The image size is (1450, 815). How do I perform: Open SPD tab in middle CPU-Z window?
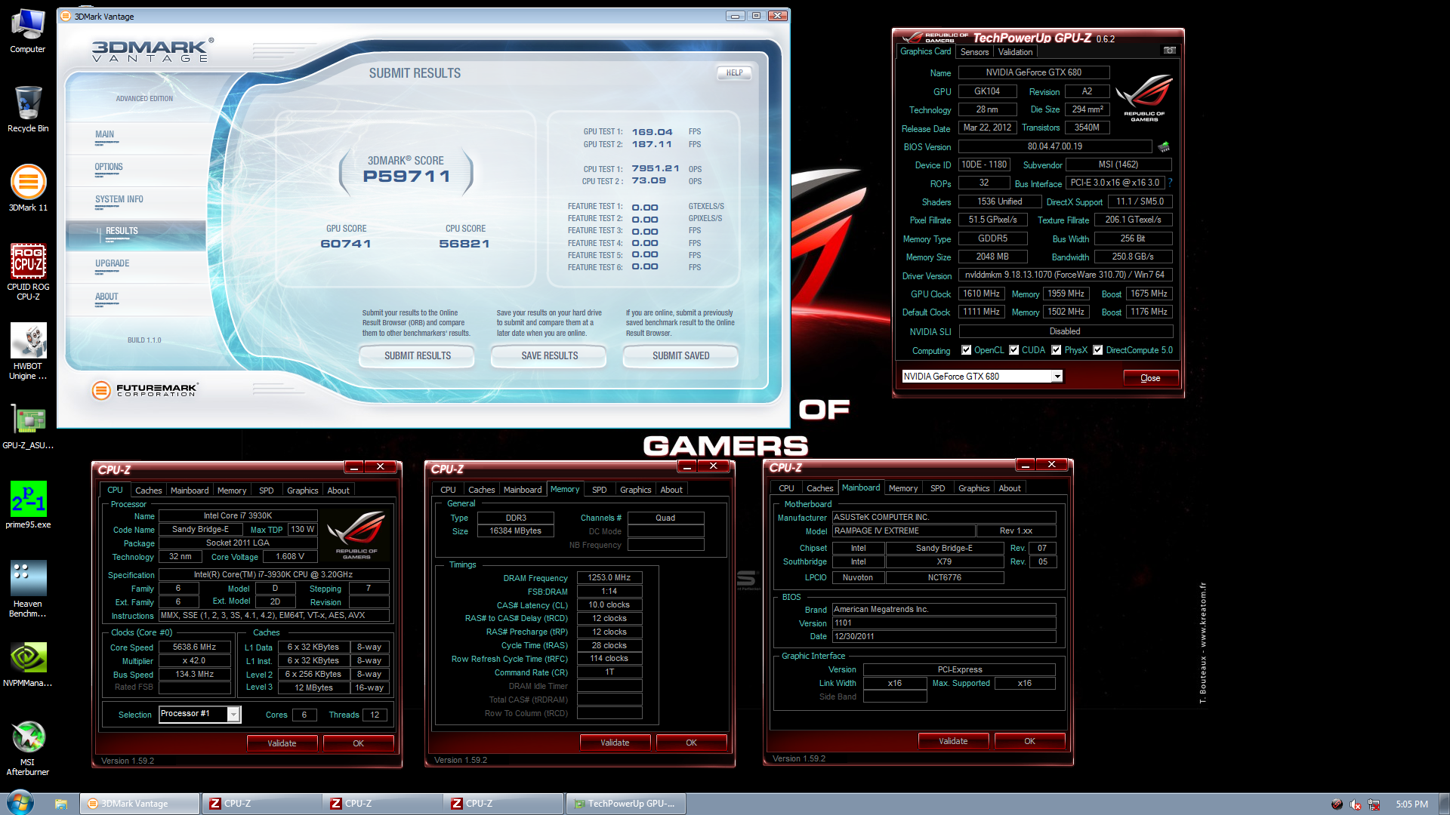[599, 490]
